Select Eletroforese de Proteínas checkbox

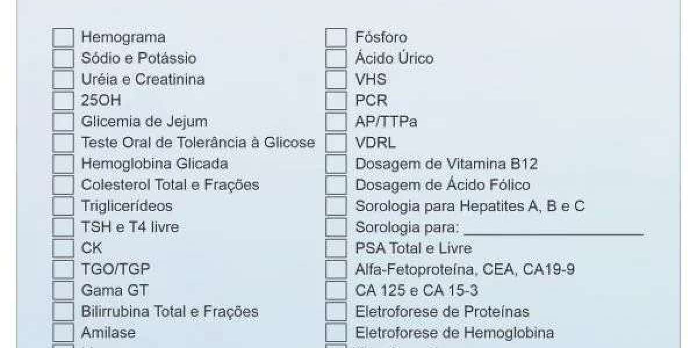(336, 311)
